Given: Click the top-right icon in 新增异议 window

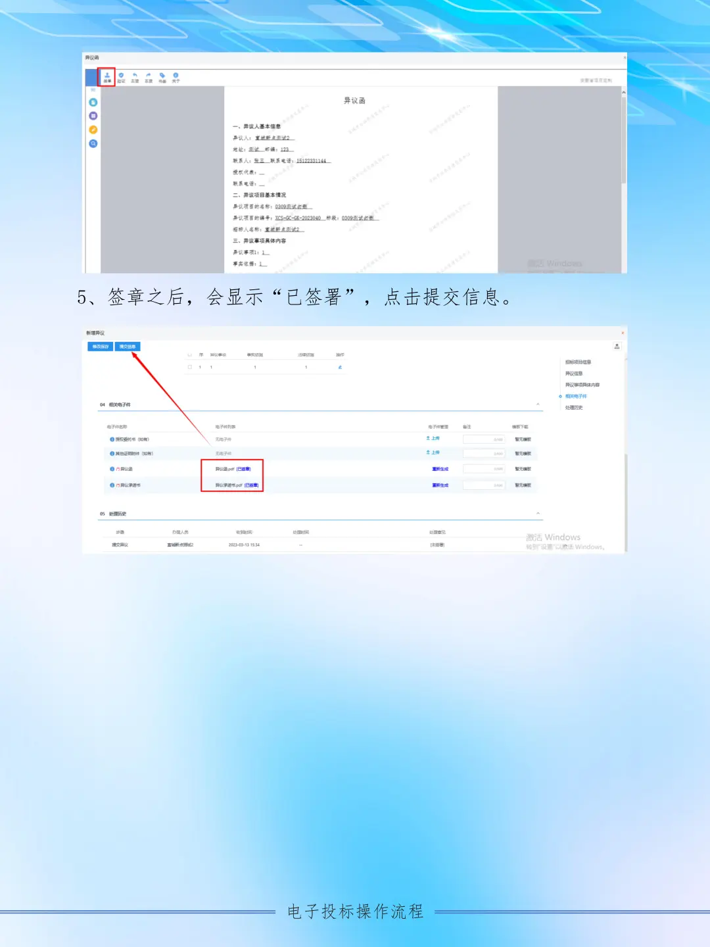Looking at the screenshot, I should 617,347.
